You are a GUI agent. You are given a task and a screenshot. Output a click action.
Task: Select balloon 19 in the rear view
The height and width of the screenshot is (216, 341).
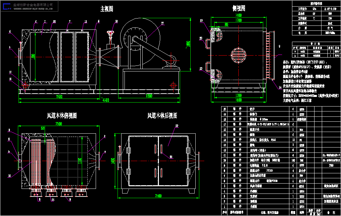tap(177, 126)
